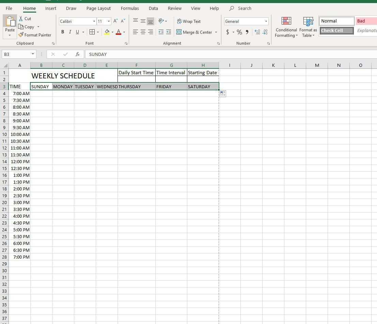Screen dimensions: 377x324
Task: Toggle Italic formatting
Action: 70,32
